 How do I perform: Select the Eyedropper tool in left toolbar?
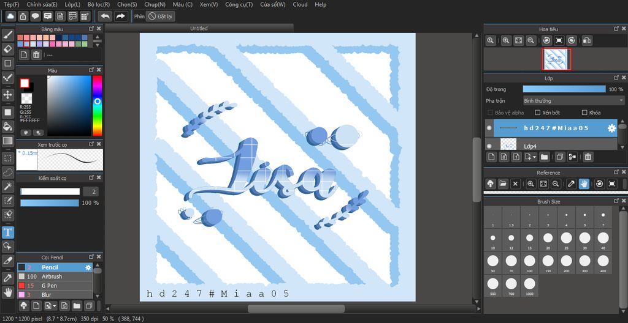[x=8, y=278]
